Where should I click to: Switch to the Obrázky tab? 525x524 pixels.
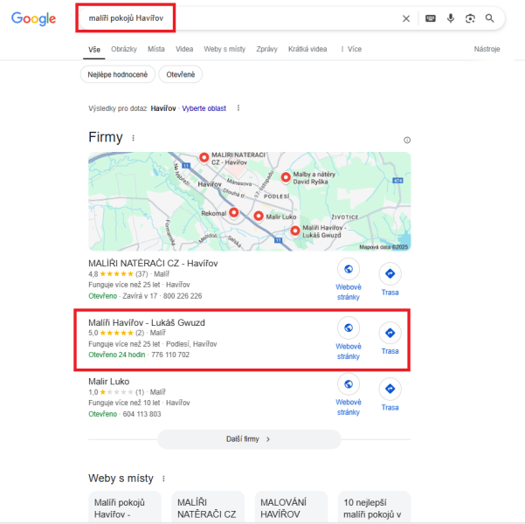click(x=124, y=49)
